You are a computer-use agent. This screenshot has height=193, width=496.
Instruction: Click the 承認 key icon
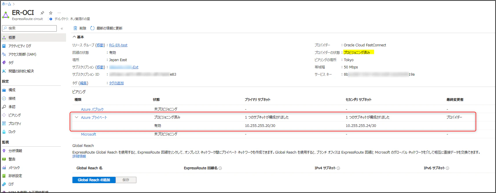tap(4, 107)
